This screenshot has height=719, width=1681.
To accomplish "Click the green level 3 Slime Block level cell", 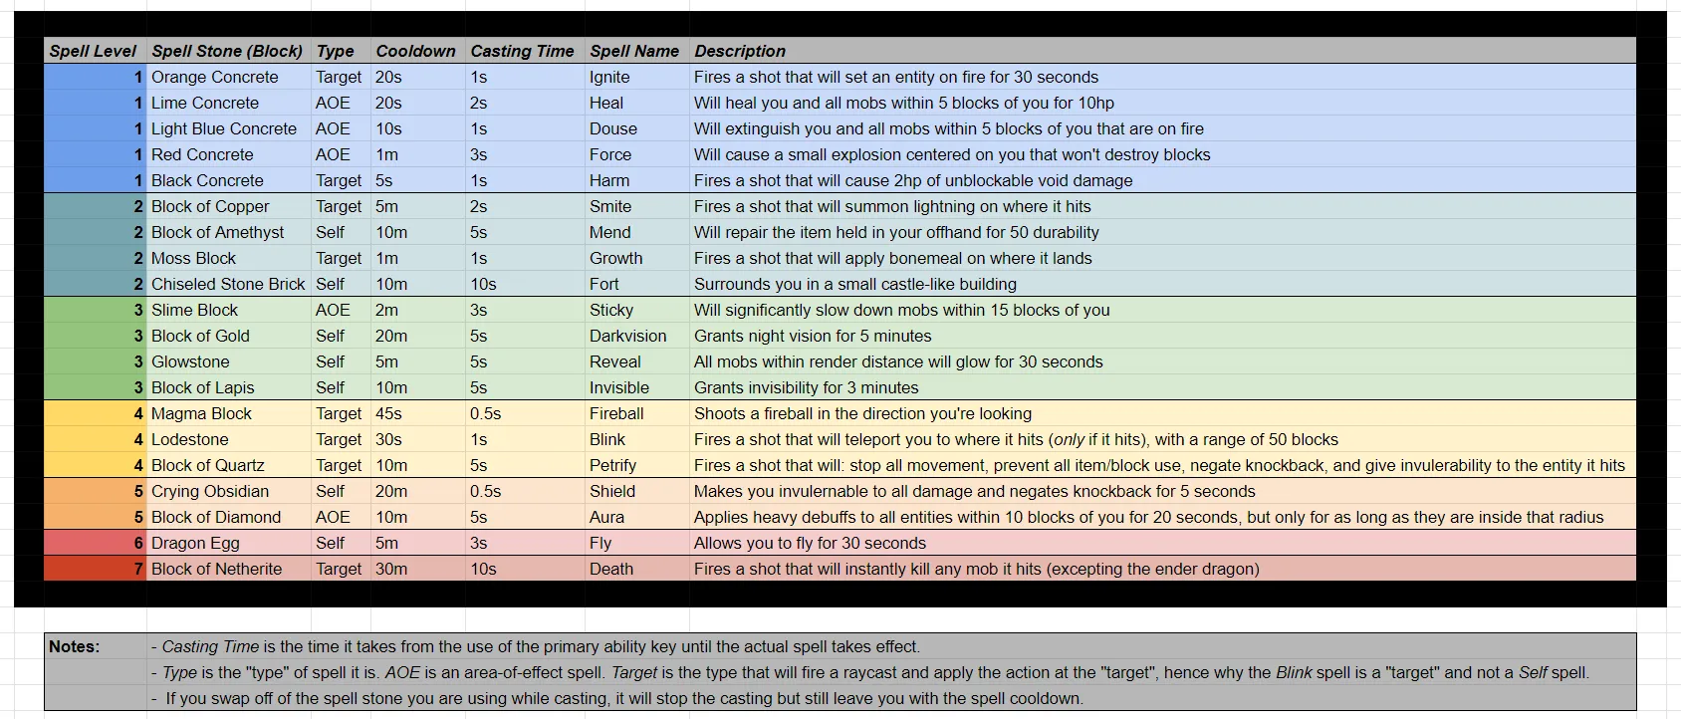I will click(96, 310).
